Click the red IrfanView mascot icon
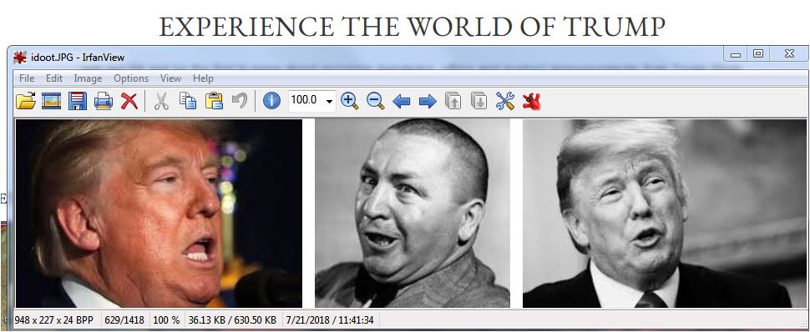Image resolution: width=810 pixels, height=332 pixels. (531, 101)
